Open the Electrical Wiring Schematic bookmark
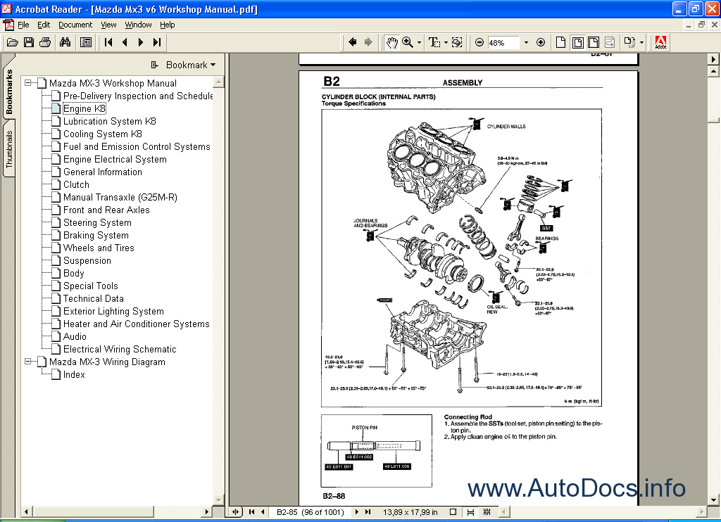 tap(120, 349)
